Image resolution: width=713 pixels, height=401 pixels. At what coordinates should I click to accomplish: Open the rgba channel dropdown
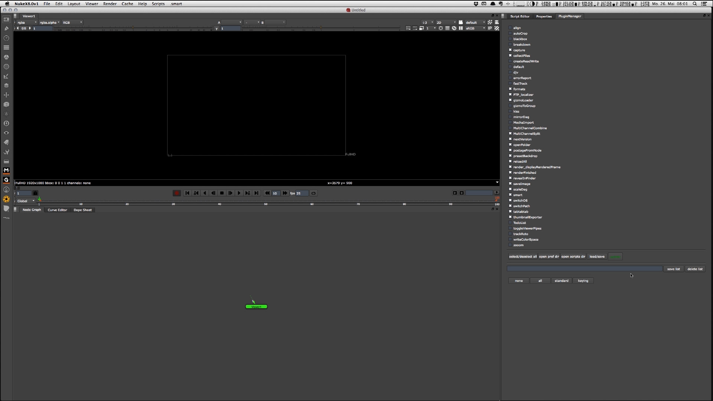click(x=27, y=23)
